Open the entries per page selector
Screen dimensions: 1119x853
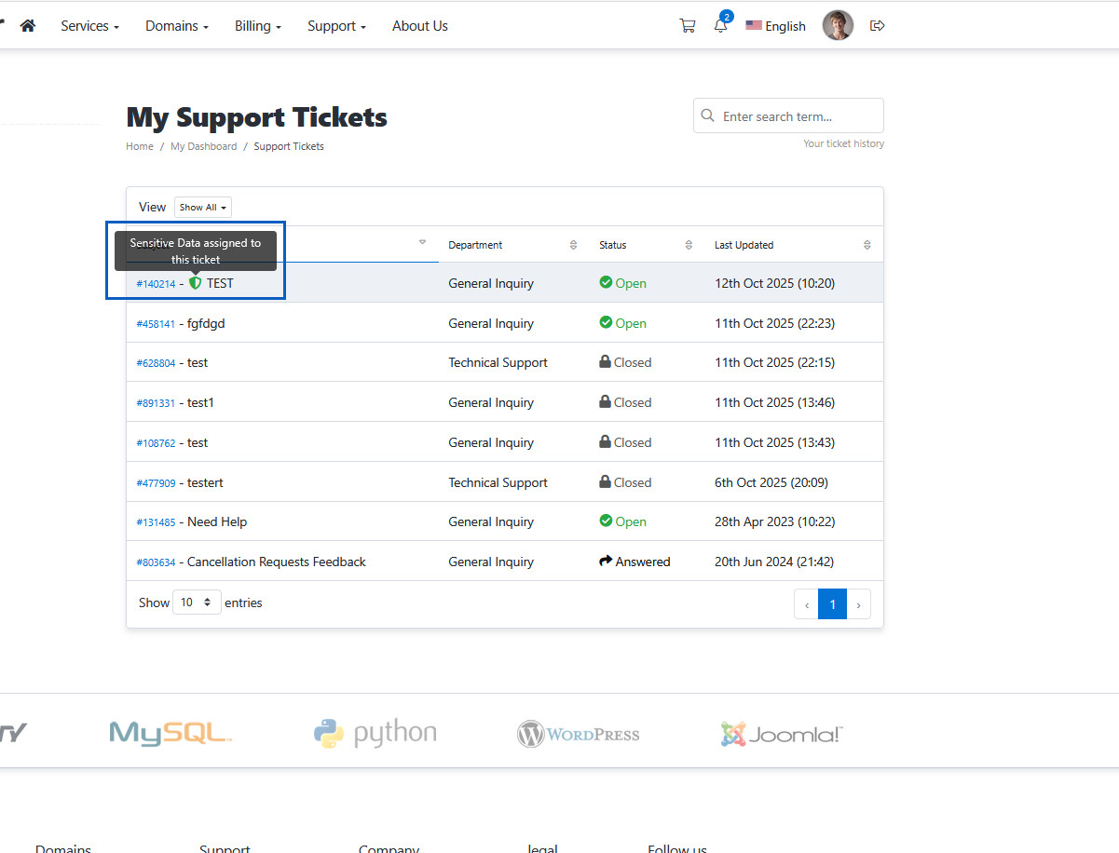coord(197,603)
